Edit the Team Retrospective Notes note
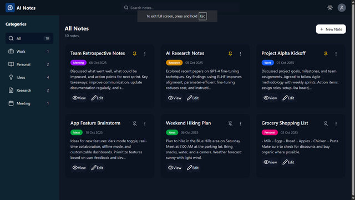This screenshot has height=200, width=355. click(x=97, y=98)
